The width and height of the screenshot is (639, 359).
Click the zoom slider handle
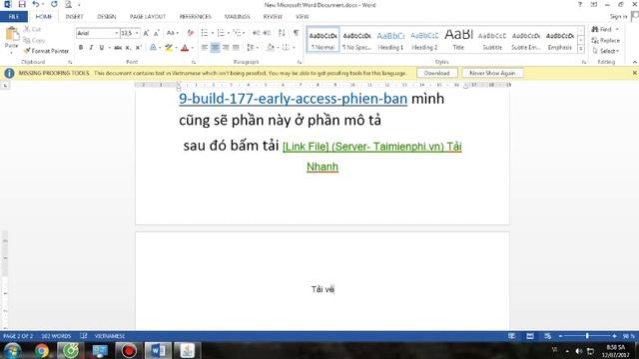[x=587, y=336]
